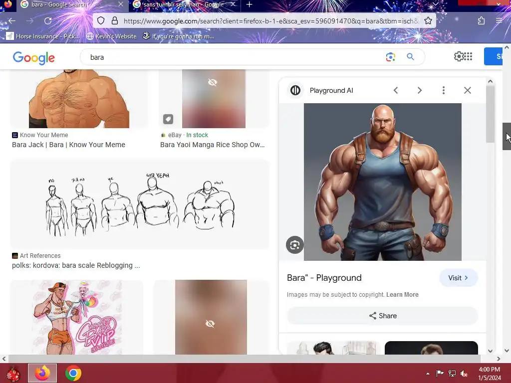The height and width of the screenshot is (383, 511).
Task: Switch to the 'sans tumblr sexyman' tab
Action: (x=185, y=4)
